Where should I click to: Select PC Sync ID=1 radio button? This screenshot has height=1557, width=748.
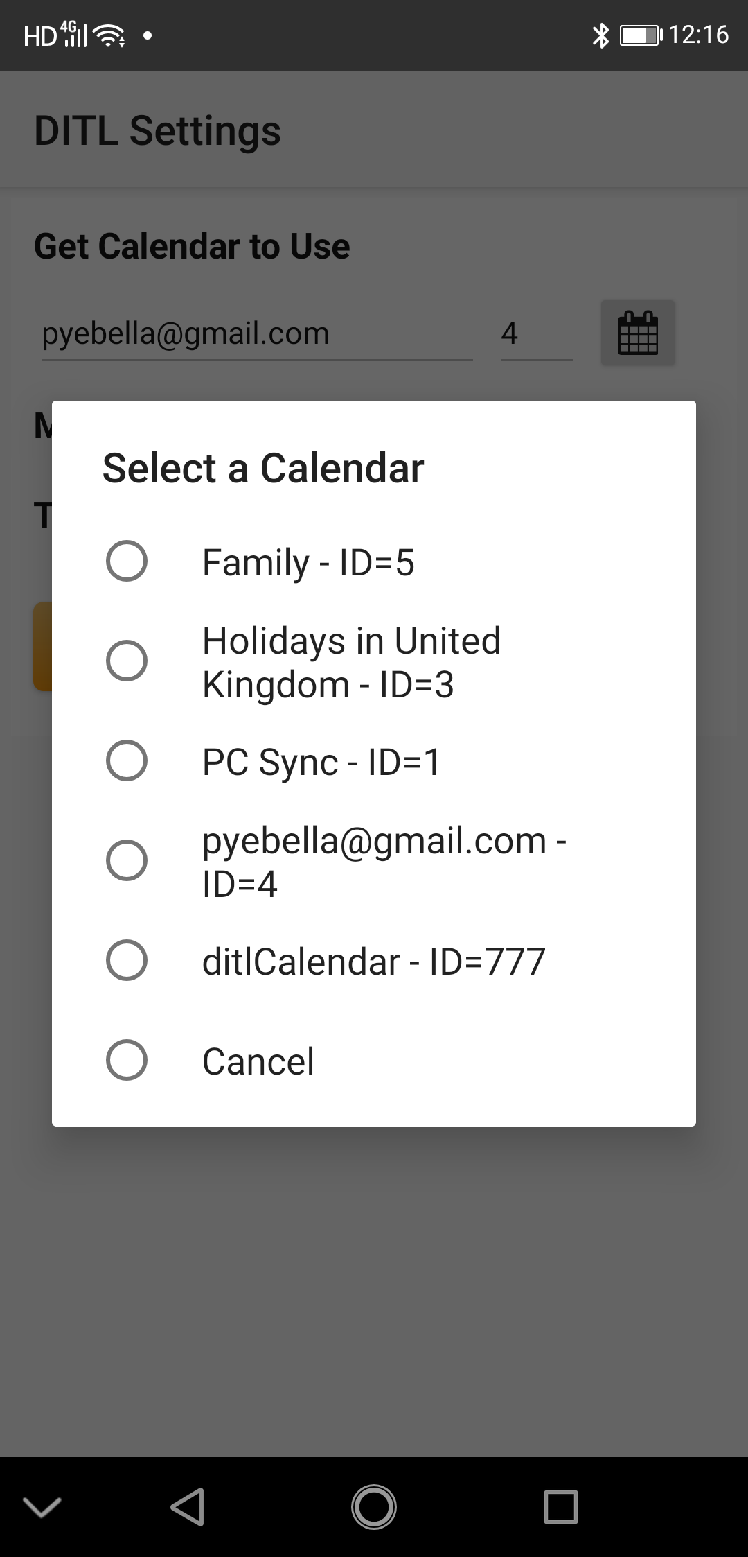click(127, 760)
